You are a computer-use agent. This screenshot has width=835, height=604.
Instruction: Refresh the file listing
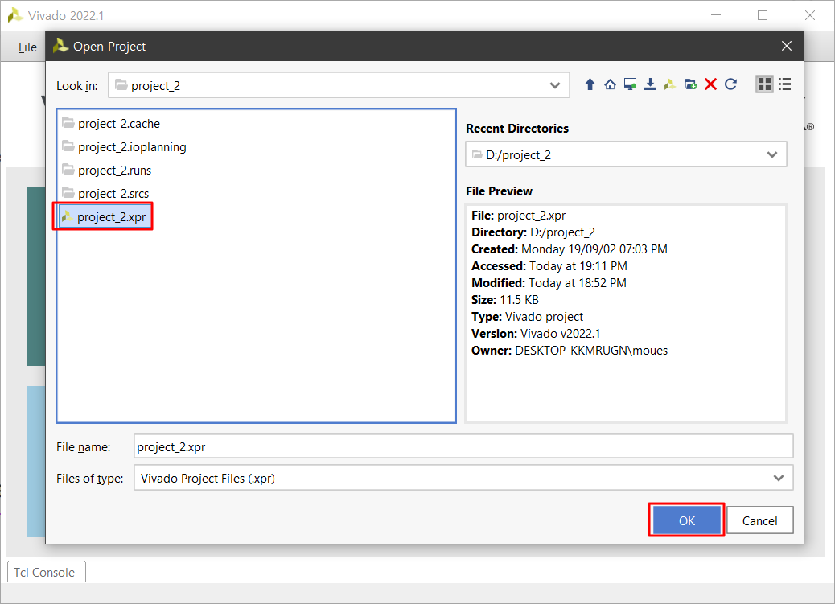coord(730,84)
